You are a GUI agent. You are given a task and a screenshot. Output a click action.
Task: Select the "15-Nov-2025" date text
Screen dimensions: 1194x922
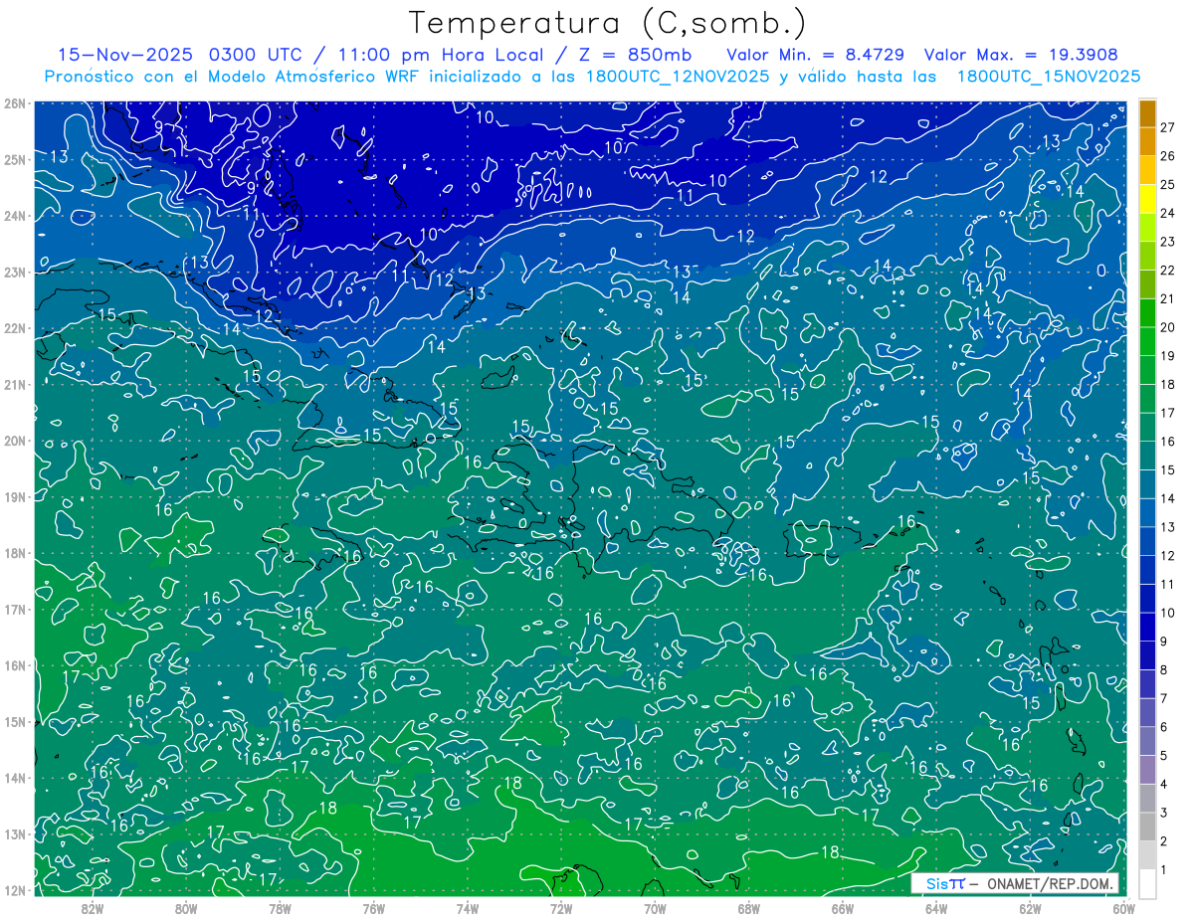pos(125,54)
